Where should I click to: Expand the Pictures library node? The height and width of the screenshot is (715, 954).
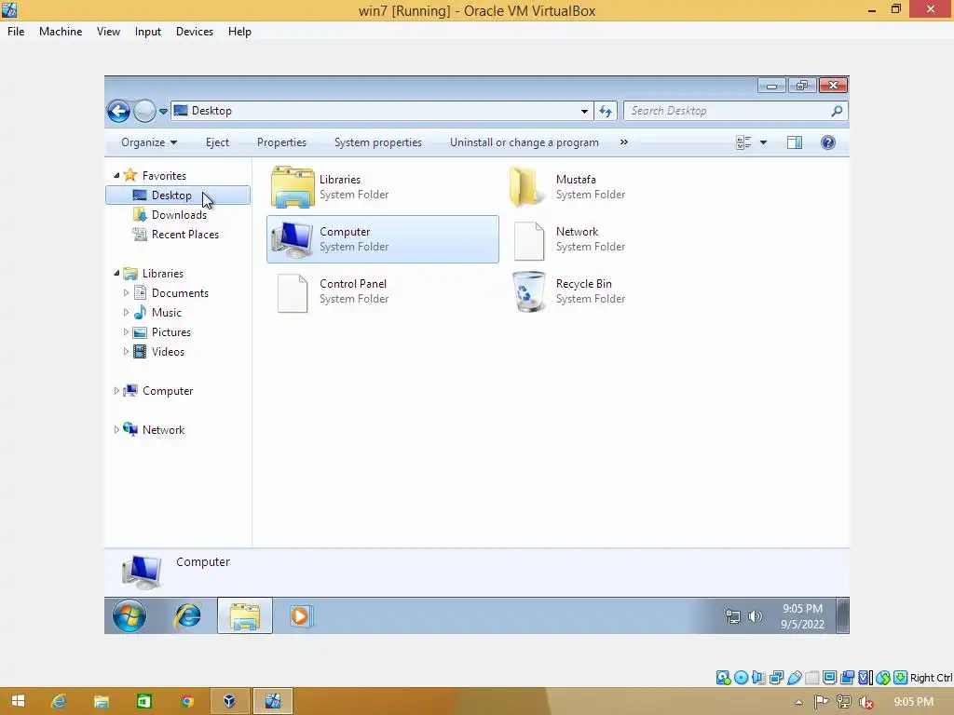126,332
